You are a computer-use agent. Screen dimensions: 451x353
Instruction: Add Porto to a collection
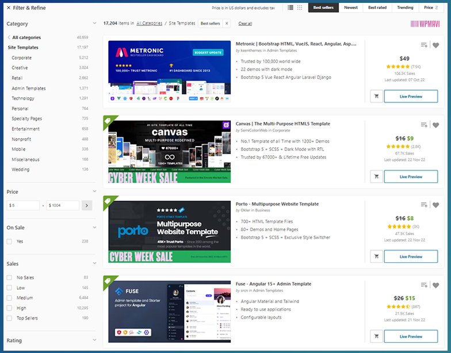[x=423, y=205]
